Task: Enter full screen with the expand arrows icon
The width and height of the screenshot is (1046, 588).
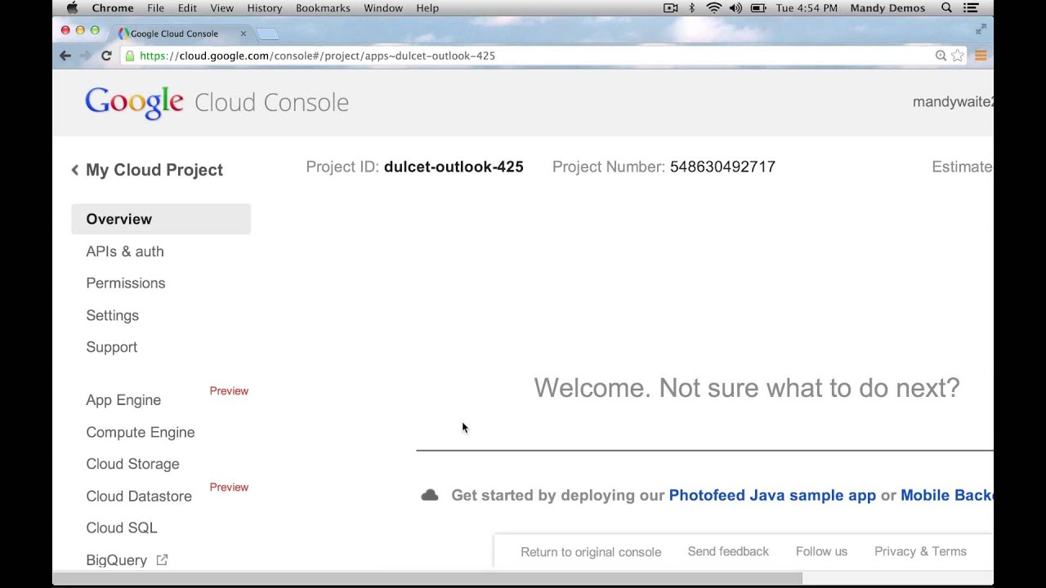Action: pyautogui.click(x=981, y=29)
